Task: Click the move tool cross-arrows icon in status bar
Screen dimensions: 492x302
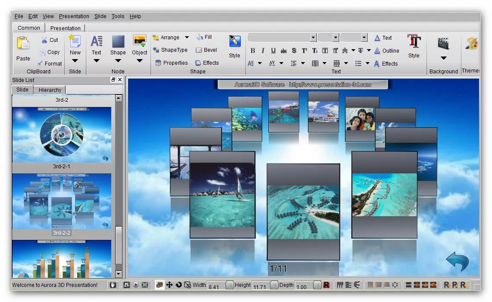Action: [x=169, y=285]
